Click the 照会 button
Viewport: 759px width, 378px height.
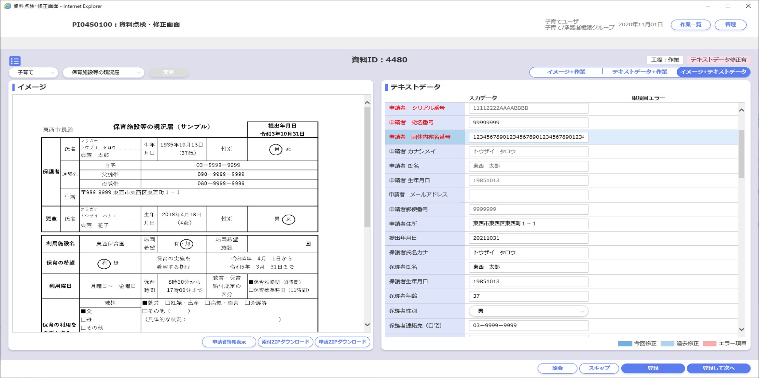tap(557, 368)
